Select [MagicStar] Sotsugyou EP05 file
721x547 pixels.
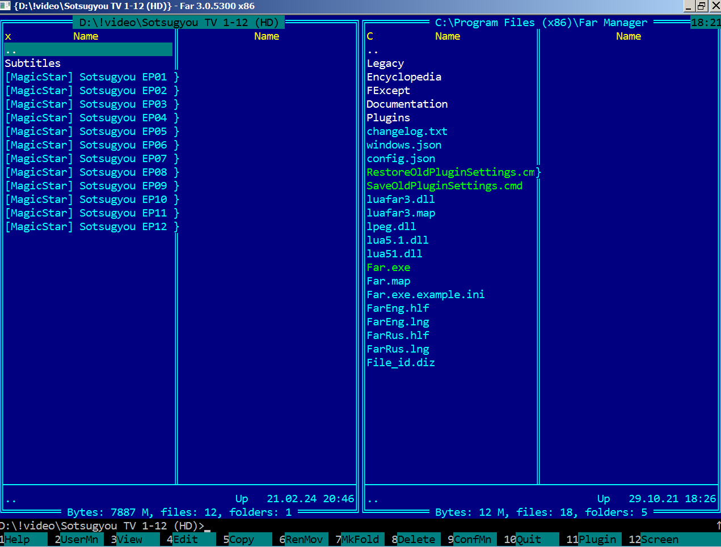coord(88,132)
